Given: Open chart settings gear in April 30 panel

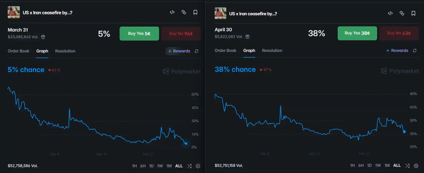Looking at the screenshot, I should click(x=416, y=166).
